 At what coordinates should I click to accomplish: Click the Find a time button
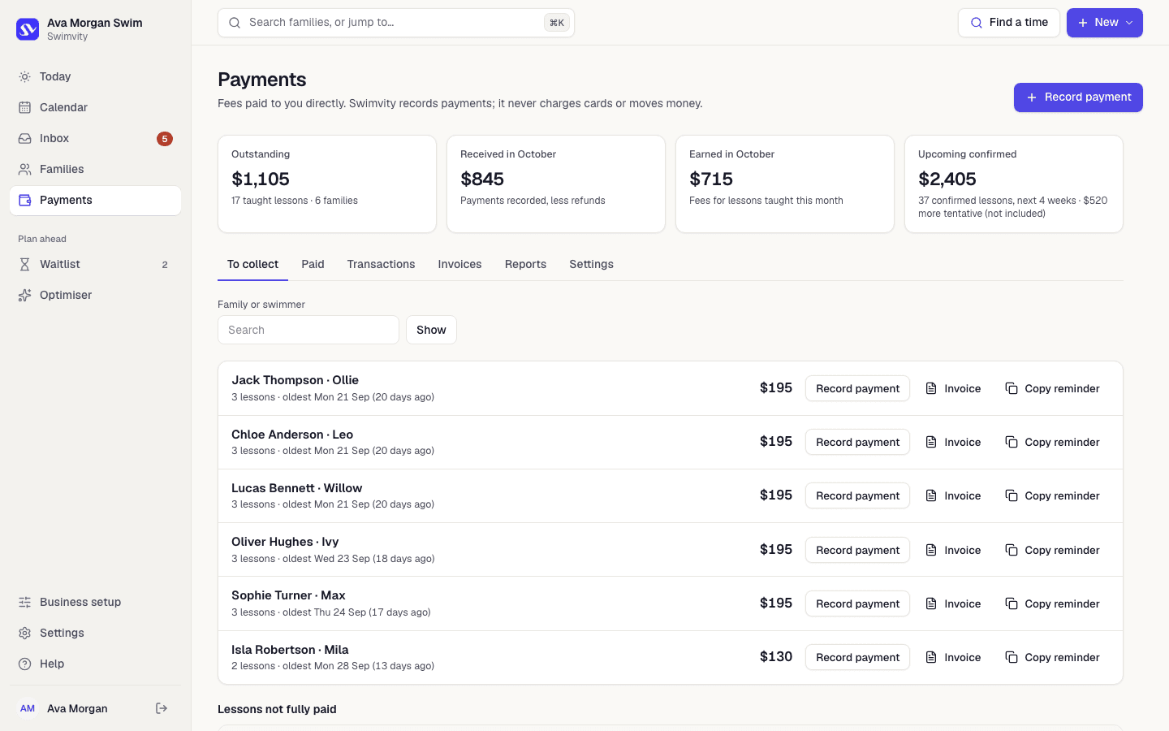1009,23
